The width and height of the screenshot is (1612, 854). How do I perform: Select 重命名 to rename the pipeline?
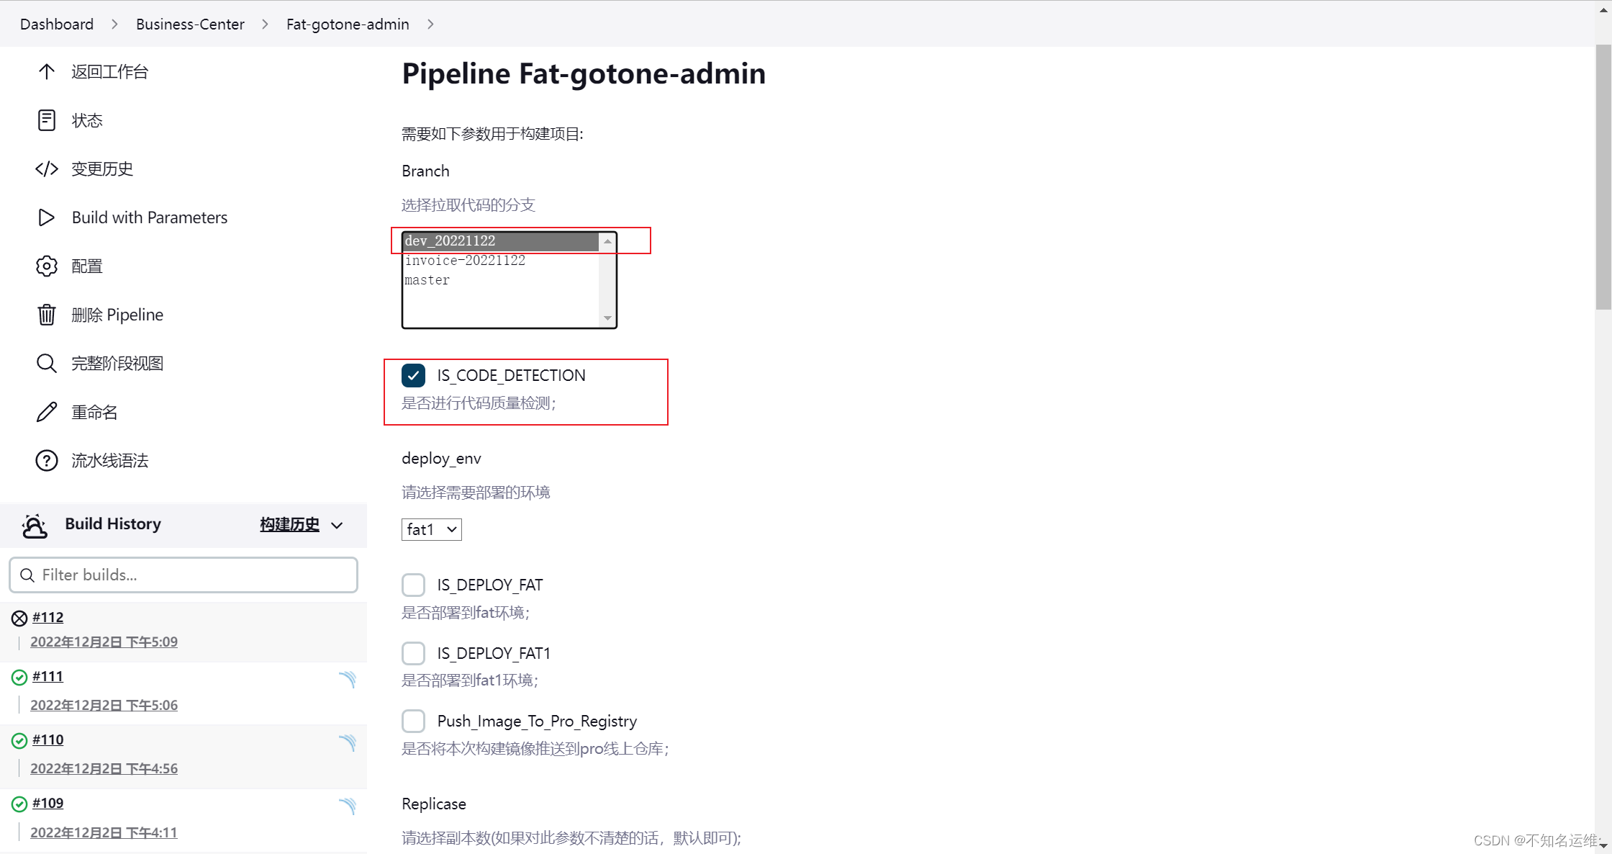click(94, 411)
